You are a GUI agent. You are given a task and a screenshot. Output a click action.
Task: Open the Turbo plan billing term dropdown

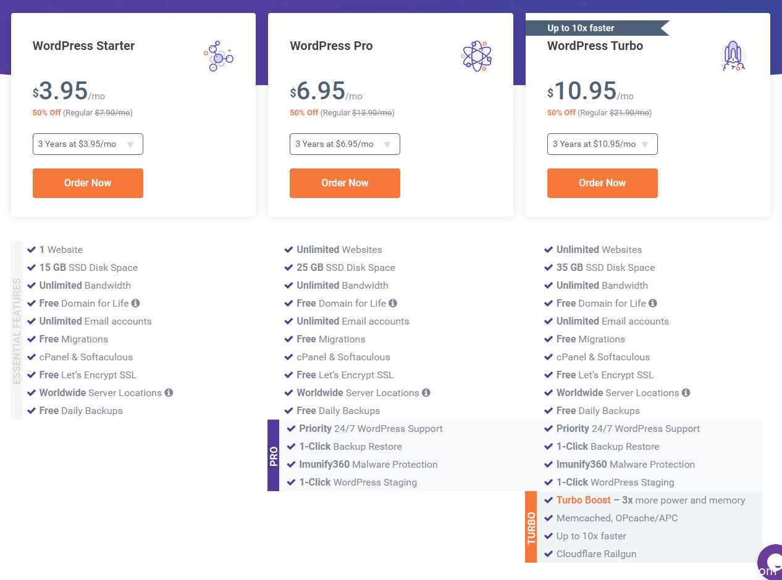click(x=602, y=144)
